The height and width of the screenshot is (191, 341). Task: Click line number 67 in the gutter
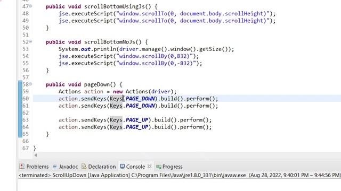[x=26, y=148]
